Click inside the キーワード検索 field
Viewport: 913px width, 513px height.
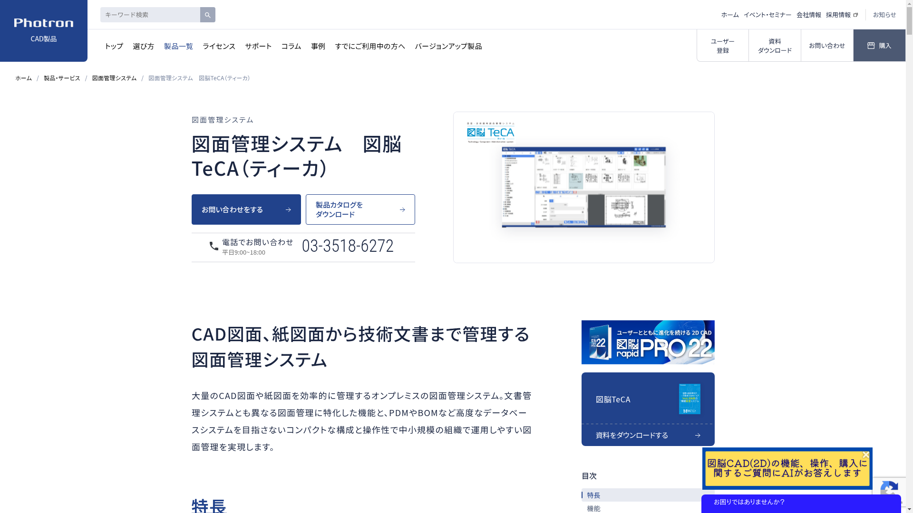(x=150, y=15)
